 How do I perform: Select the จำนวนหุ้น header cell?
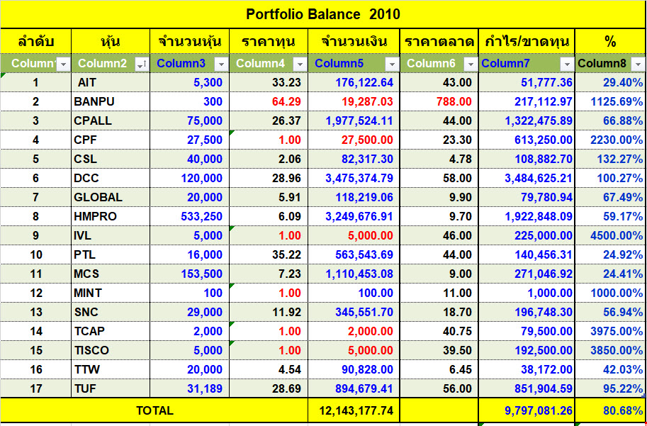[x=189, y=41]
